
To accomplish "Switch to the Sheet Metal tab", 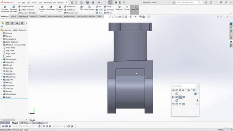I will click(x=23, y=16).
